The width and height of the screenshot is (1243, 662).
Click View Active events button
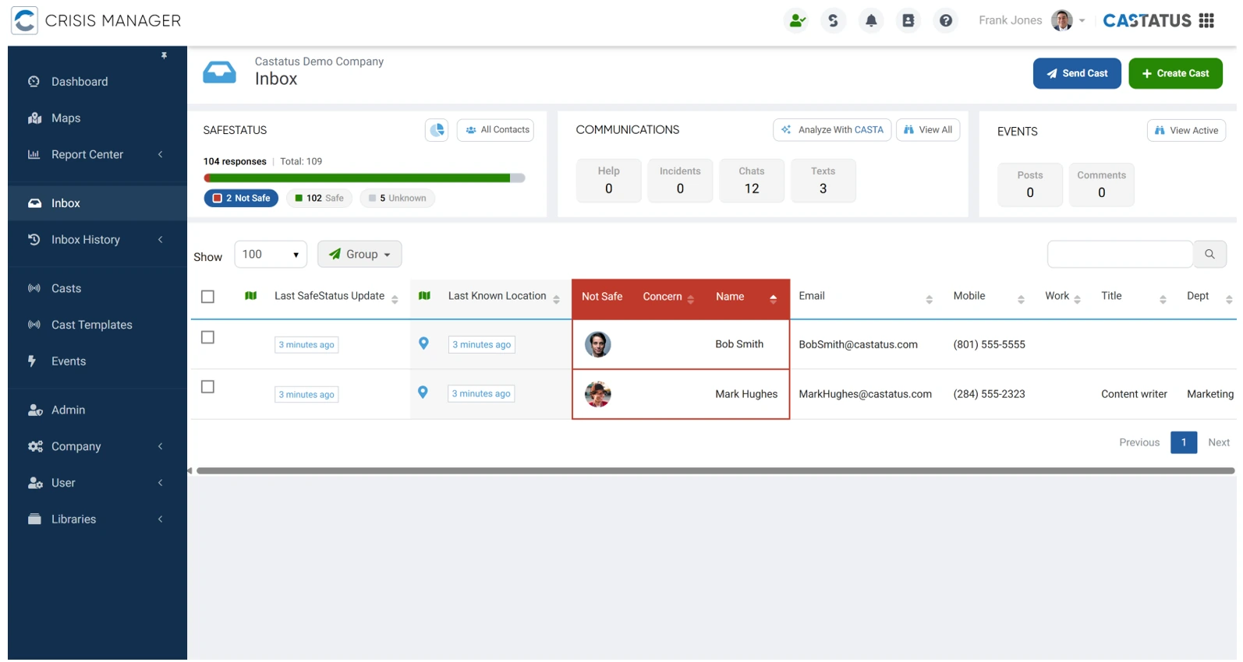coord(1186,131)
